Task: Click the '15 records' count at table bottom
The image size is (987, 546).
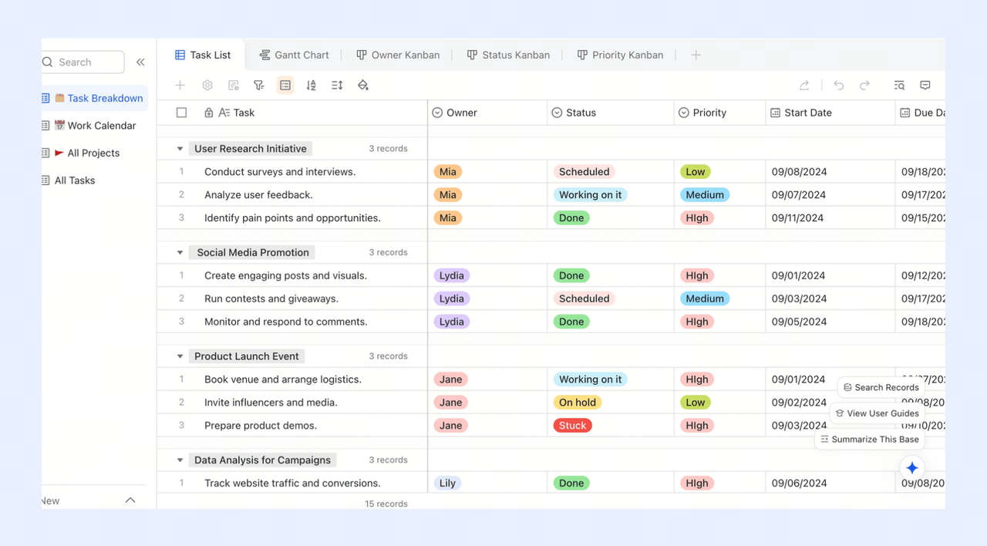Action: (386, 504)
